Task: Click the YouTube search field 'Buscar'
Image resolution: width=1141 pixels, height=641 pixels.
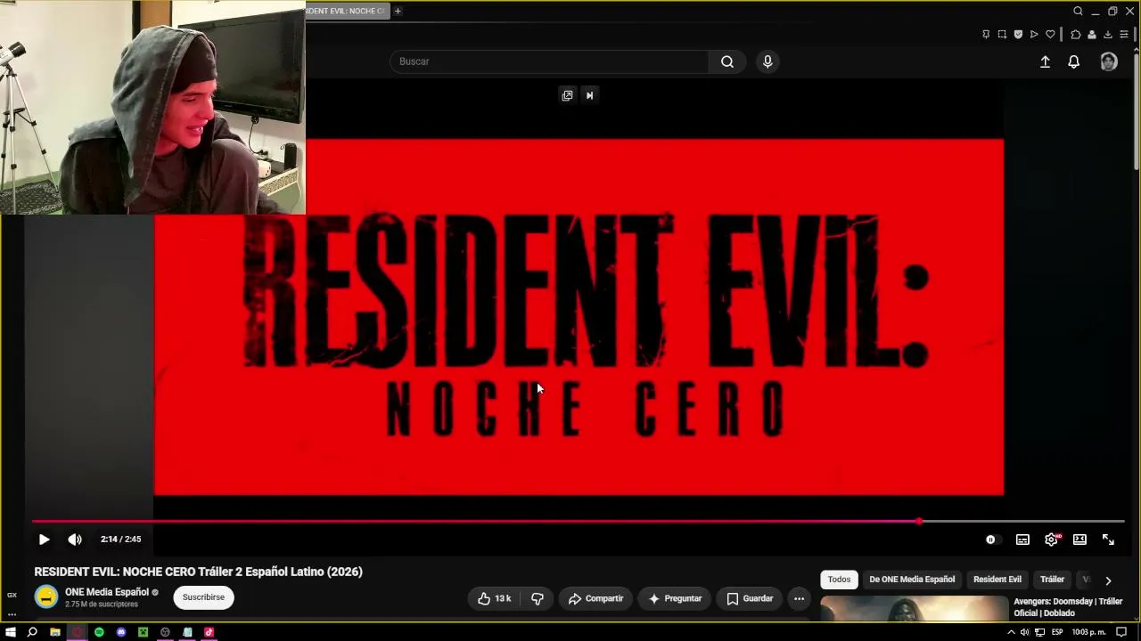Action: 549,61
